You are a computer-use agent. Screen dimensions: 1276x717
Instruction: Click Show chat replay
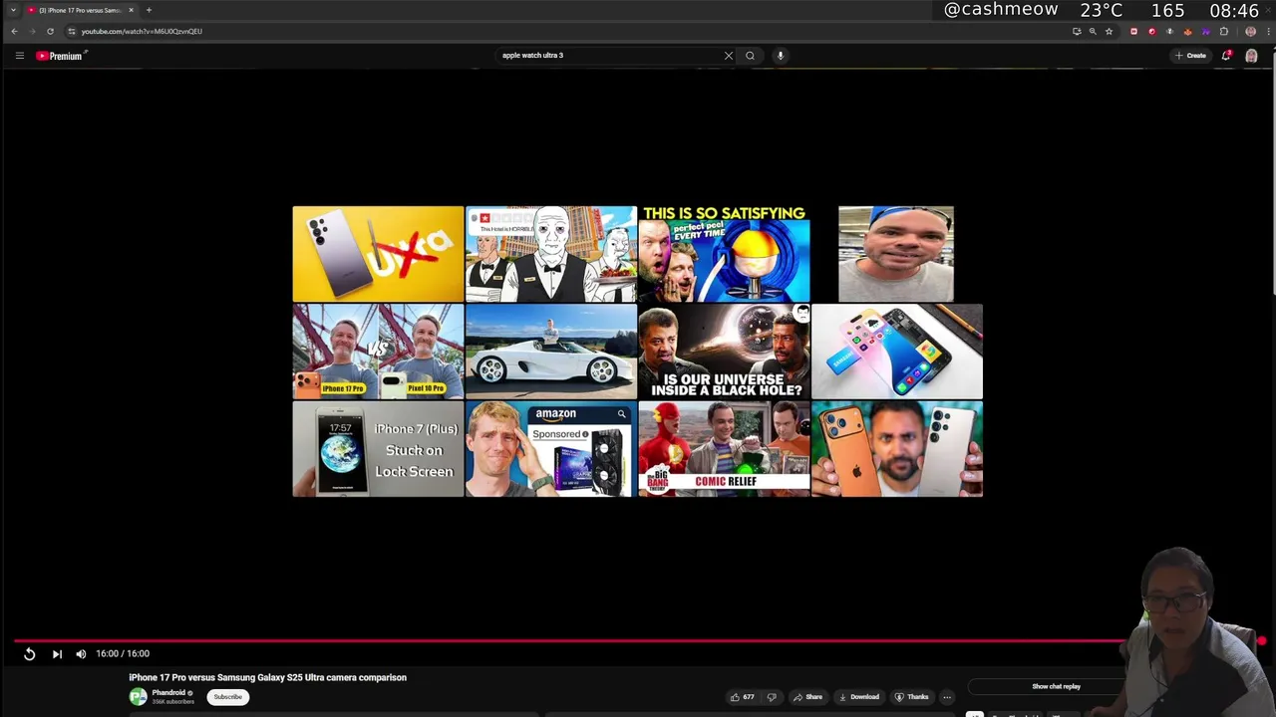[x=1056, y=686]
